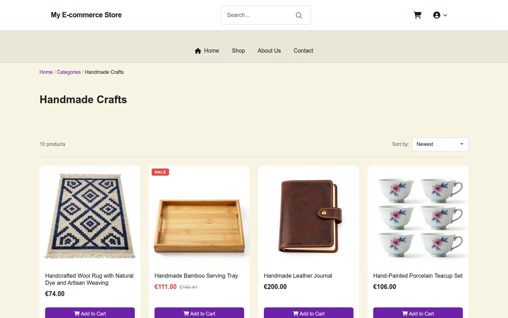The height and width of the screenshot is (318, 508).
Task: Add Handmade Leather Journal to cart
Action: pyautogui.click(x=309, y=313)
